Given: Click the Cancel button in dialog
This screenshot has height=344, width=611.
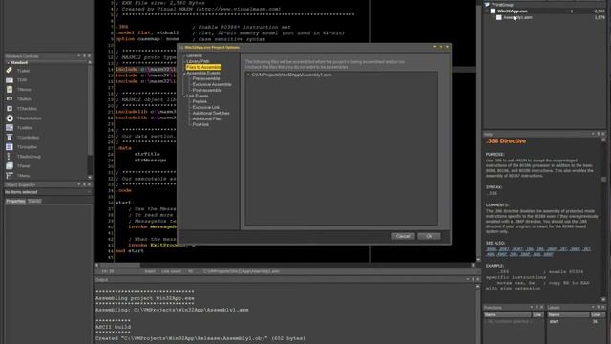Looking at the screenshot, I should (x=403, y=236).
